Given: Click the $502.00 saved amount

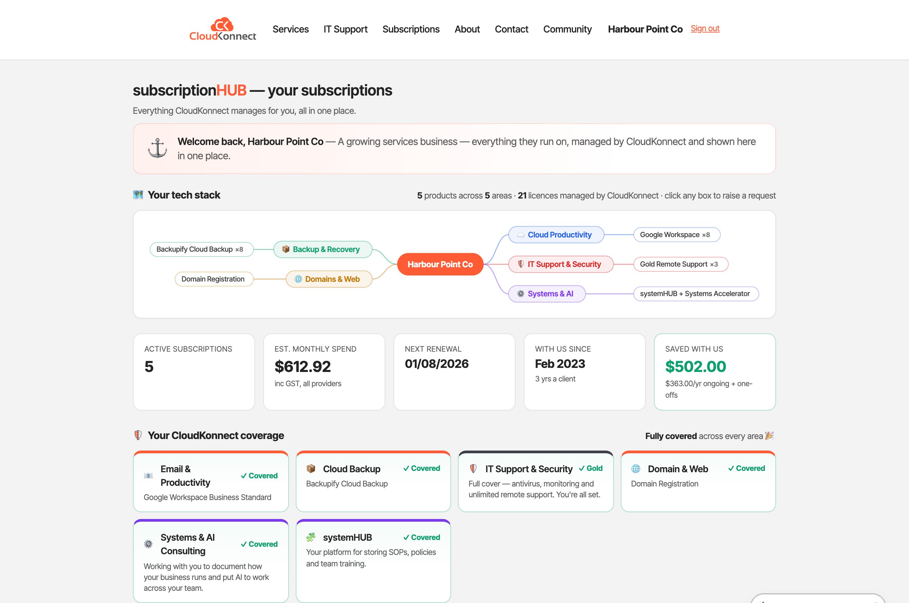Looking at the screenshot, I should [x=696, y=367].
